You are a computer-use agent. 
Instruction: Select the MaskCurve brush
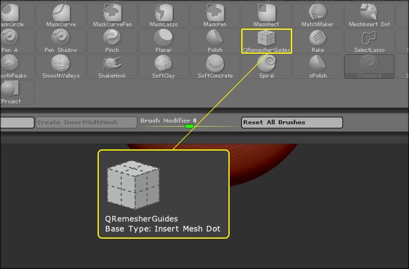(x=61, y=15)
